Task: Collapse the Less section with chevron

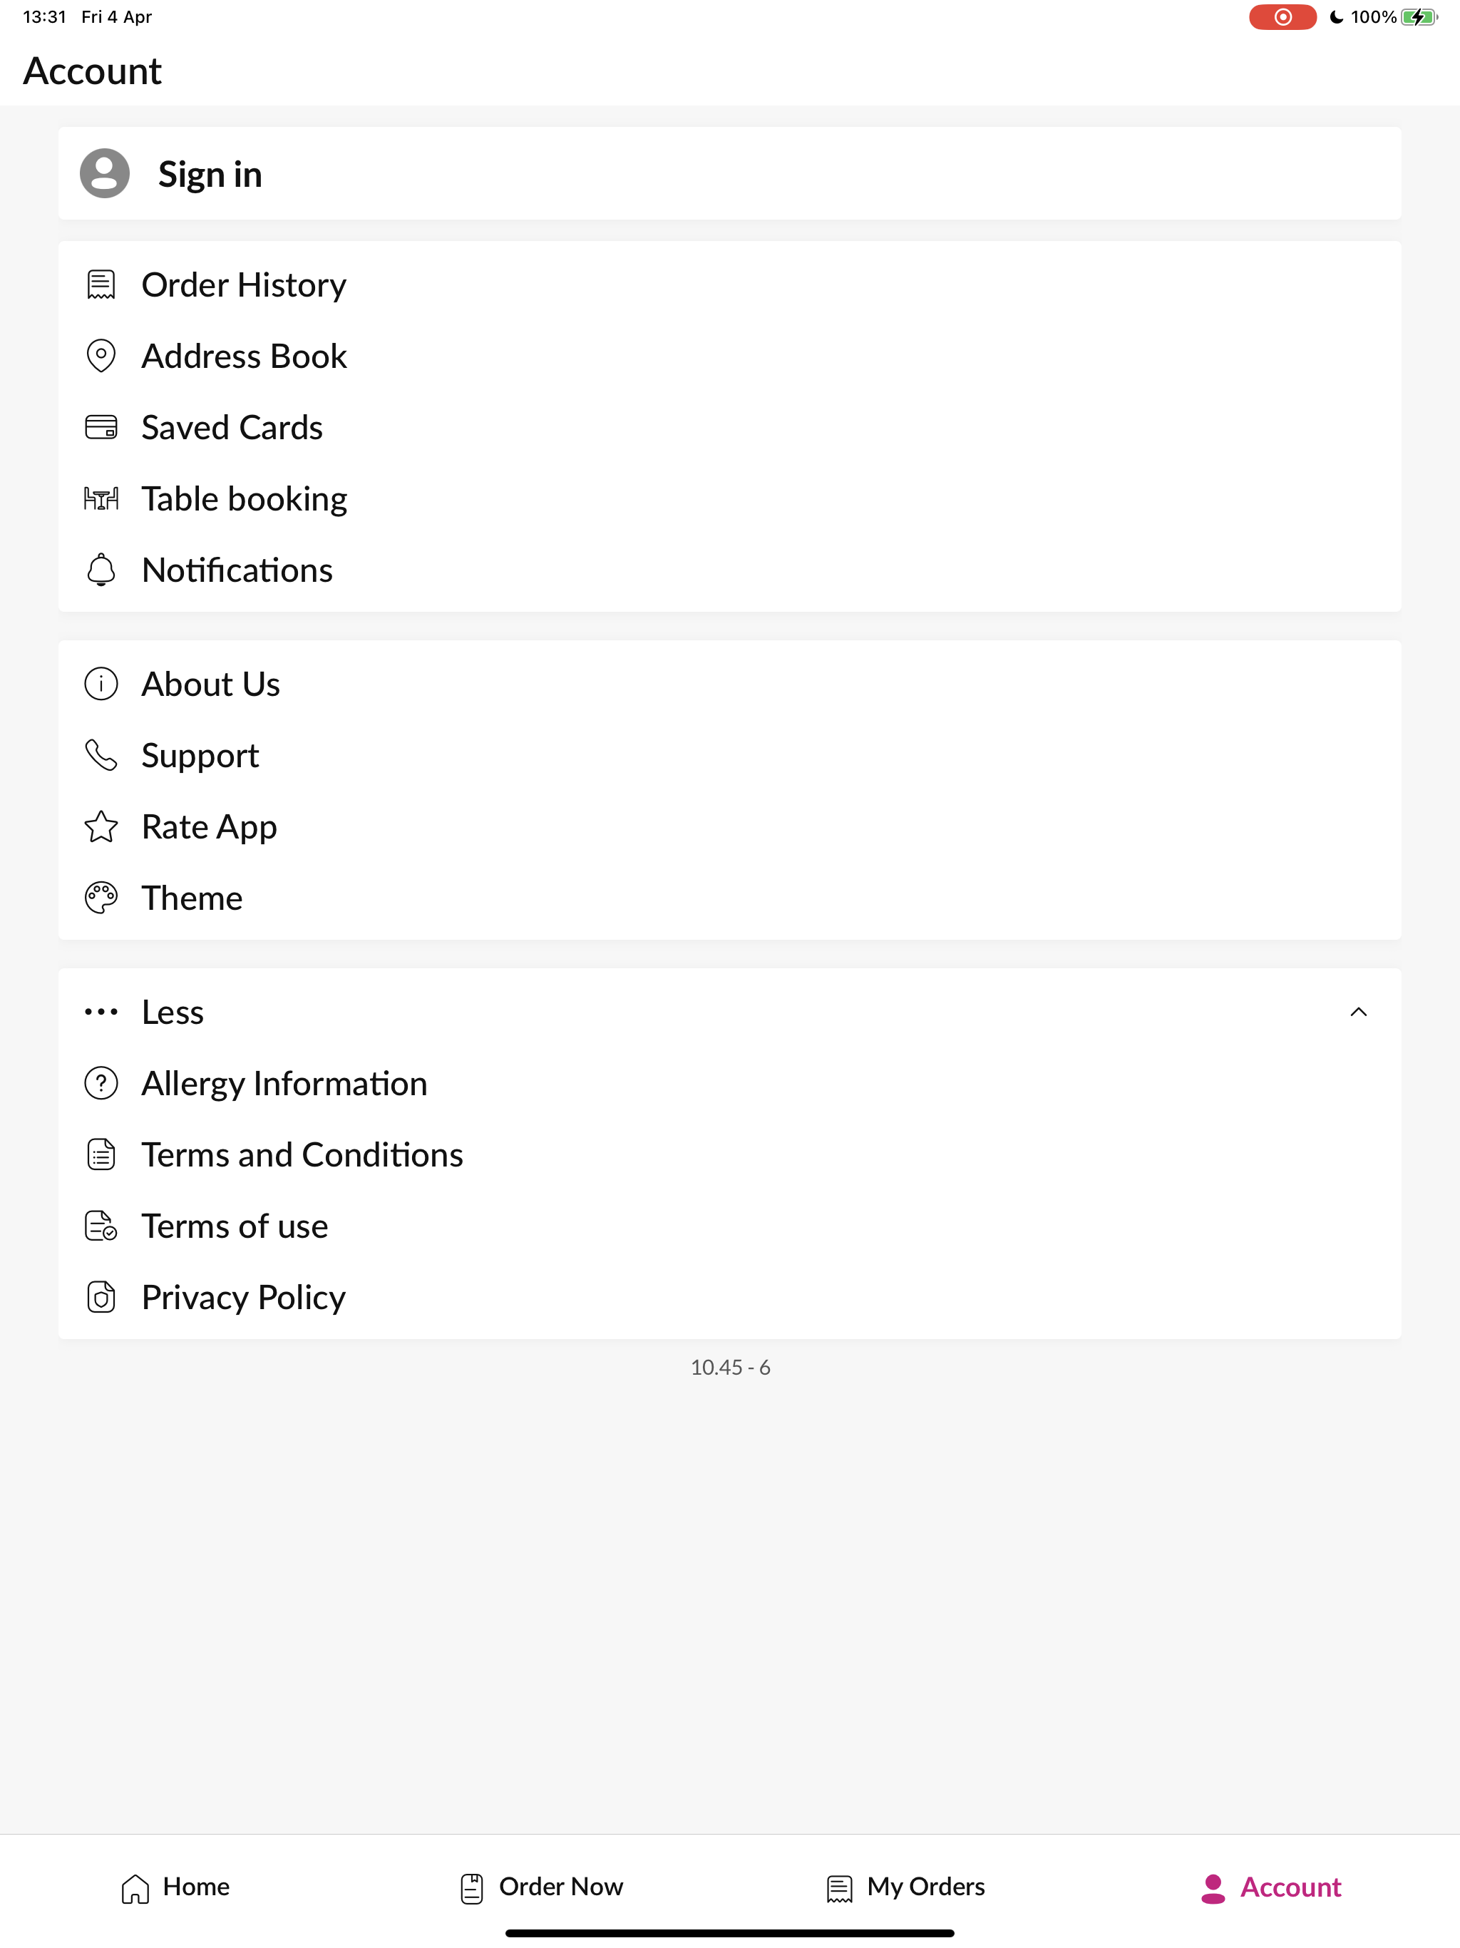Action: 1359,1012
